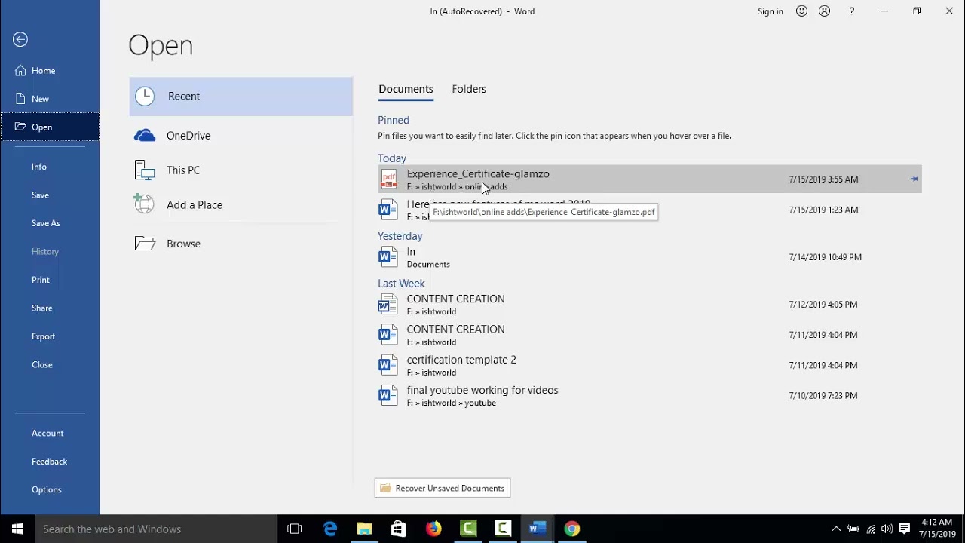Viewport: 965px width, 543px height.
Task: Click the Browse folder icon
Action: (x=145, y=243)
